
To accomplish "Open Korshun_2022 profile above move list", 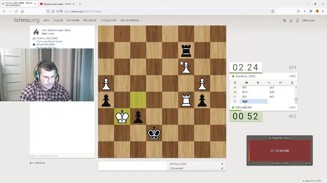I will click(245, 76).
